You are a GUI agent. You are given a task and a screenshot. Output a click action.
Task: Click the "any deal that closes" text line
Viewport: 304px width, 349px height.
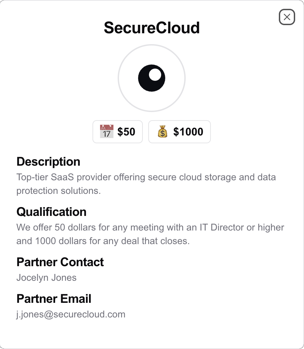[102, 241]
